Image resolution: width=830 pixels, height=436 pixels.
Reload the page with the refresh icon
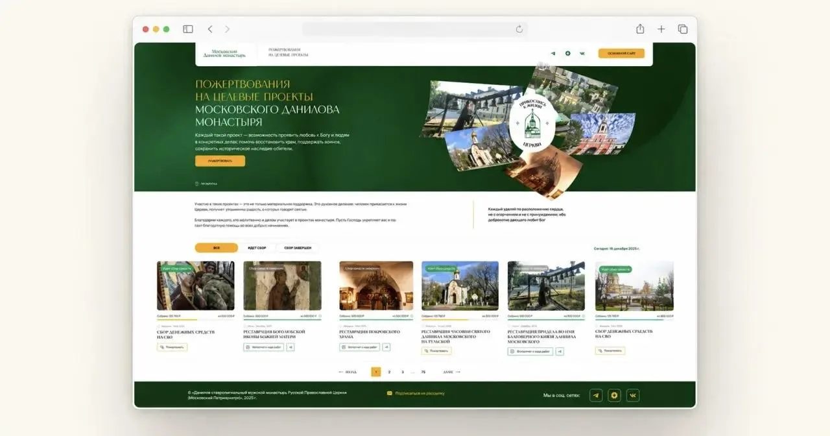[519, 29]
